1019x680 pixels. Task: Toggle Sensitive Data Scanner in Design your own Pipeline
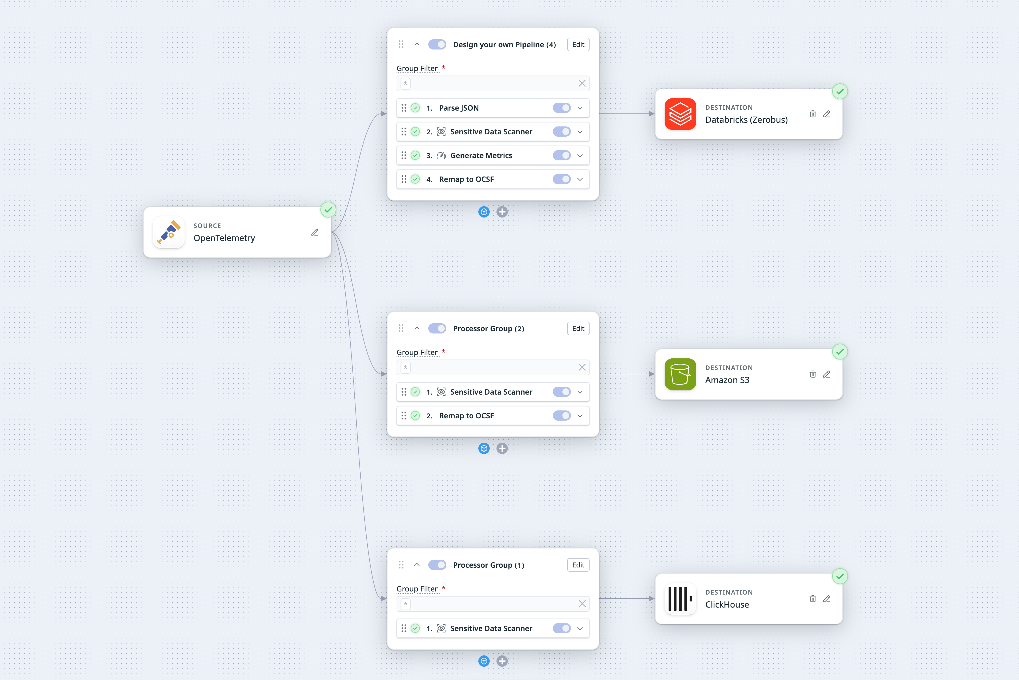click(562, 132)
